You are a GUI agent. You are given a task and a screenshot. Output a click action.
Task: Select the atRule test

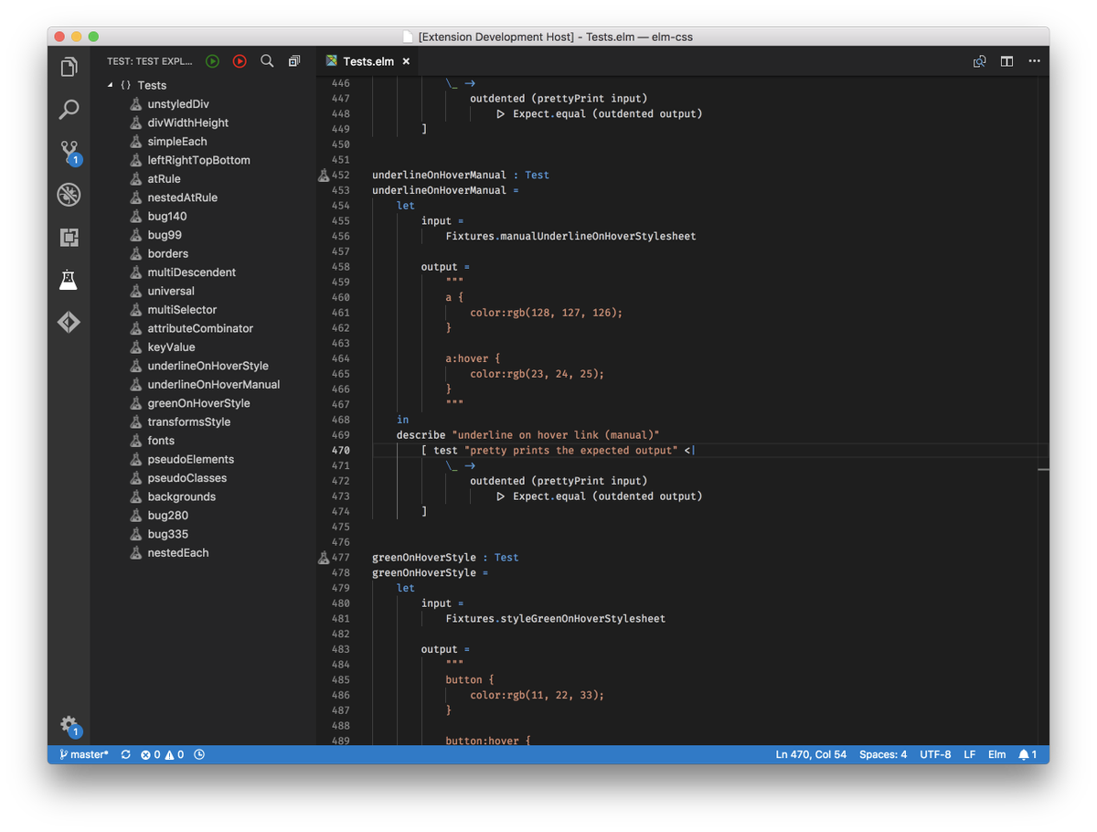point(164,179)
